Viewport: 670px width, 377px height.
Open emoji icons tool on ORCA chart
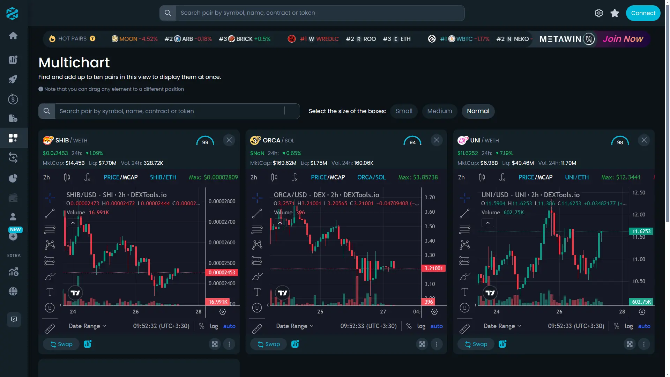(257, 308)
